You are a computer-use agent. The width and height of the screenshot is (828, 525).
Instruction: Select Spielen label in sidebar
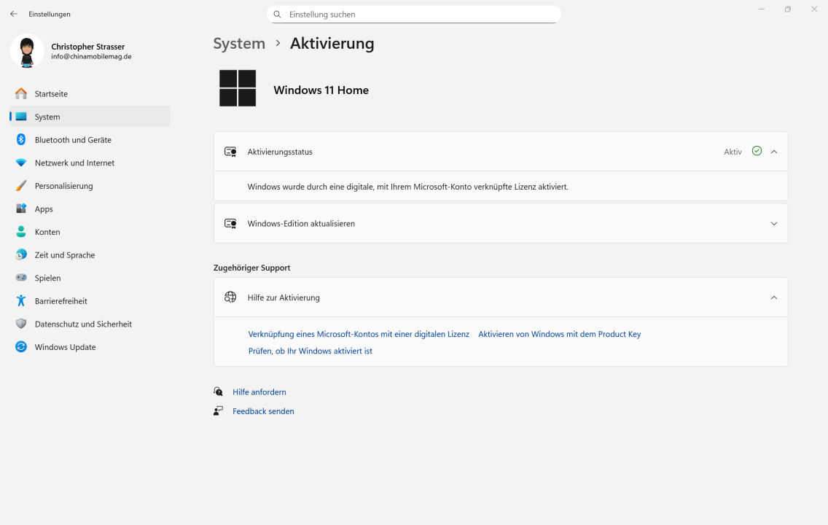(47, 278)
